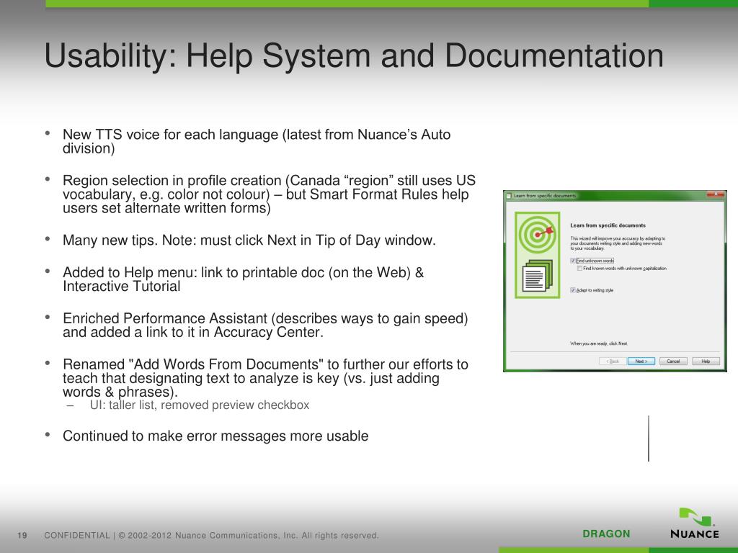Click 'Continued to make error messages more usable'
Viewport: 738px width, 553px height.
coord(215,436)
